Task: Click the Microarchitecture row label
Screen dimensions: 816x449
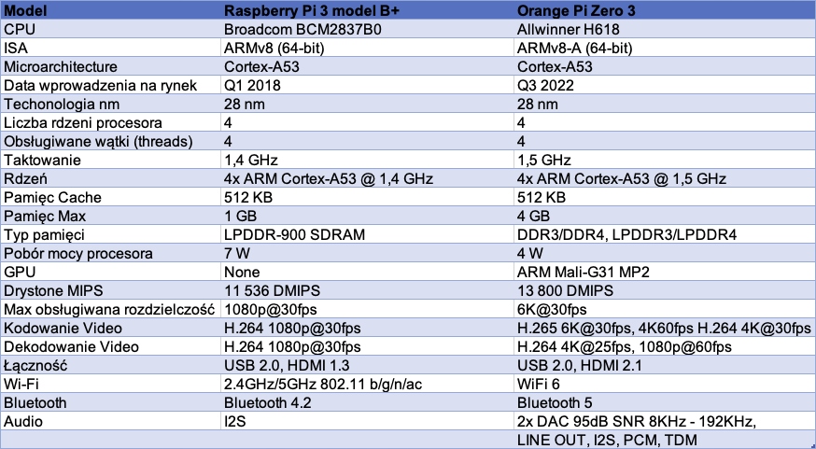Action: tap(61, 66)
